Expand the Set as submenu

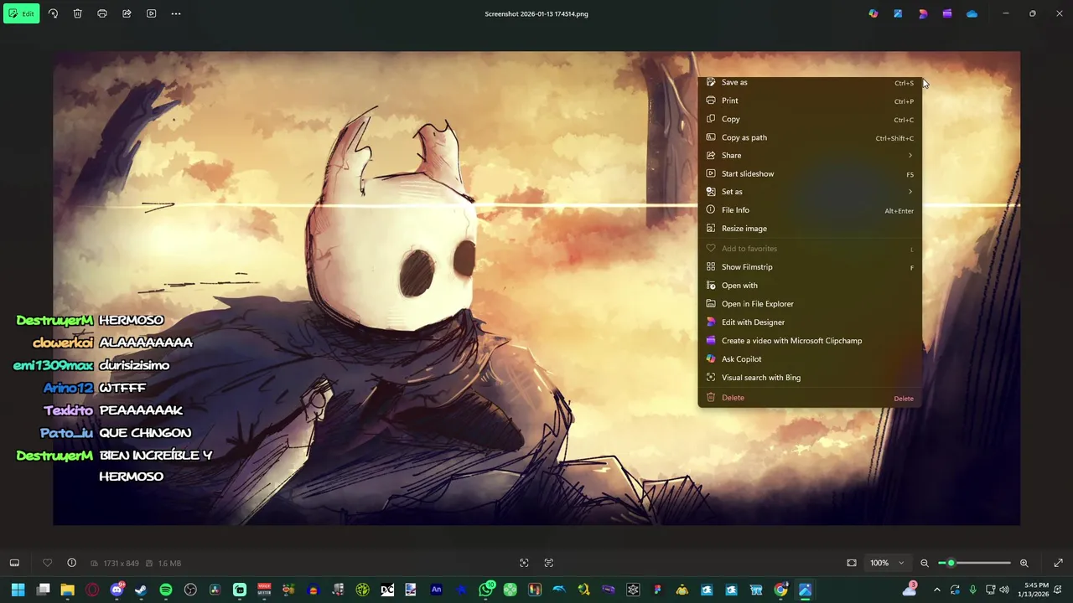810,192
